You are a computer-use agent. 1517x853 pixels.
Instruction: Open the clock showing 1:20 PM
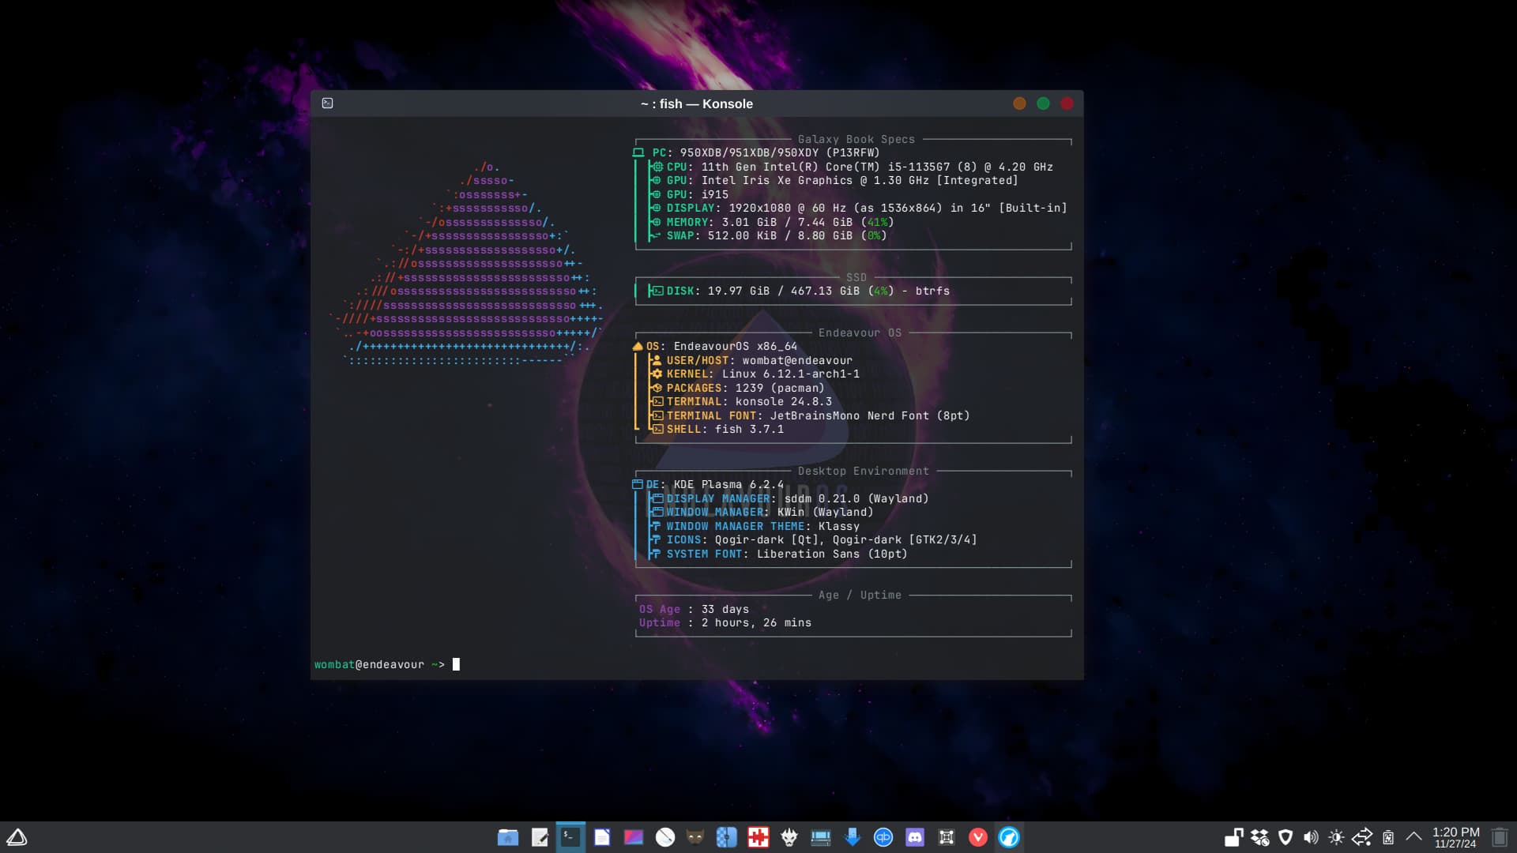[x=1455, y=837]
